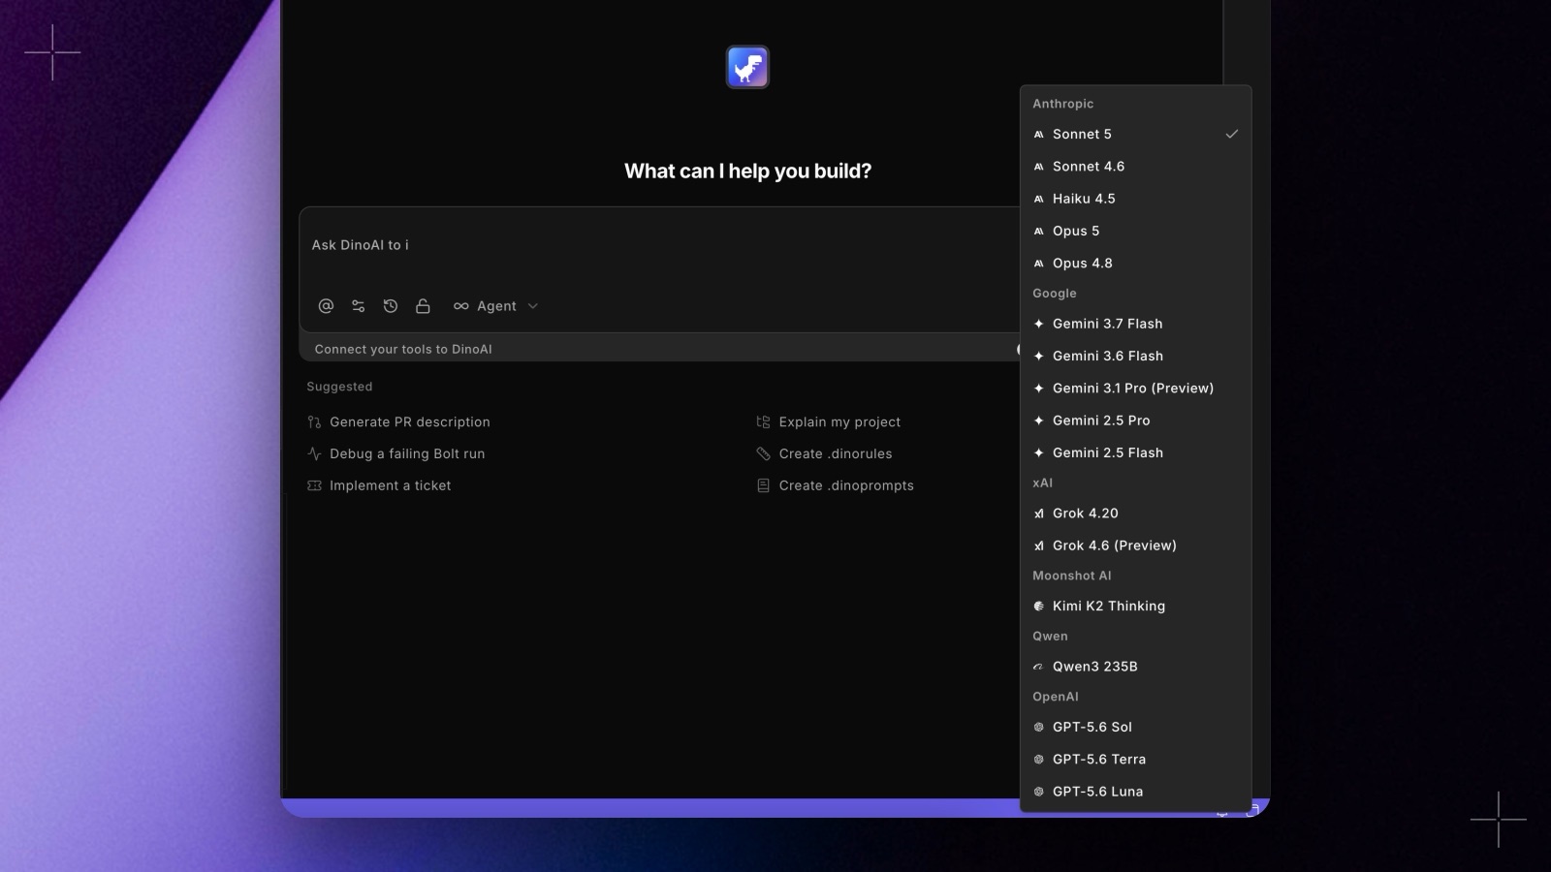Select Explain my project suggestion
Viewport: 1551px width, 872px height.
point(828,421)
